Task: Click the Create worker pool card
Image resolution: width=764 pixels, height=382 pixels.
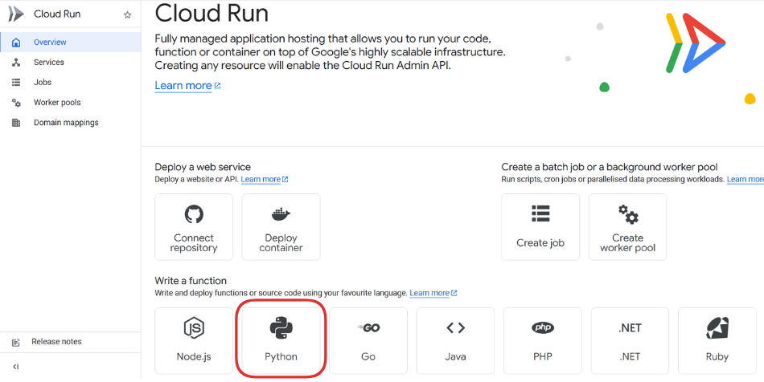Action: pyautogui.click(x=627, y=227)
